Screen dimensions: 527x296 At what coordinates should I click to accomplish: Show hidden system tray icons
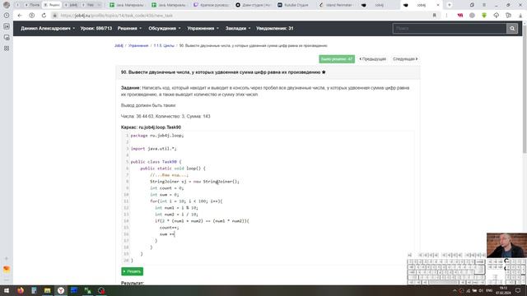455,290
